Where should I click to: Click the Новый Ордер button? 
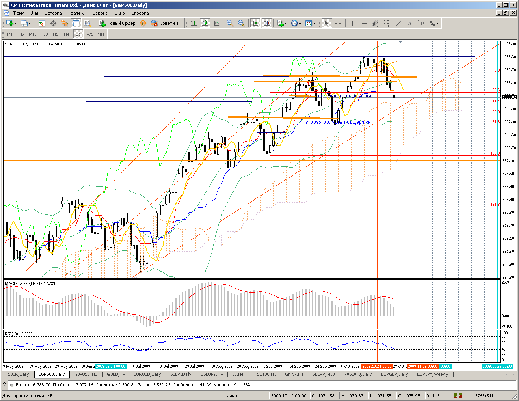(x=117, y=23)
